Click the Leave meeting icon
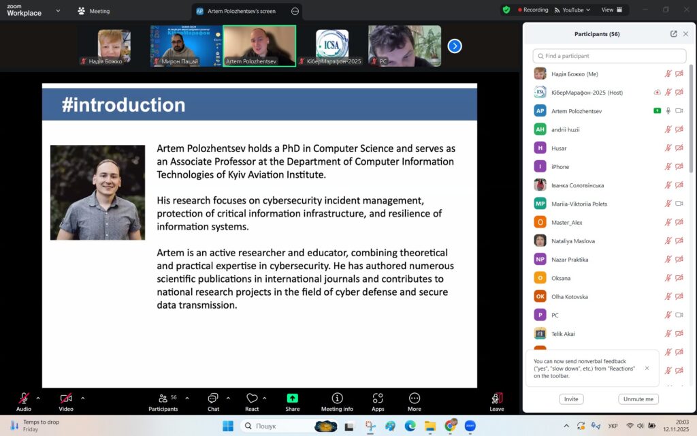This screenshot has width=697, height=436. pyautogui.click(x=497, y=399)
